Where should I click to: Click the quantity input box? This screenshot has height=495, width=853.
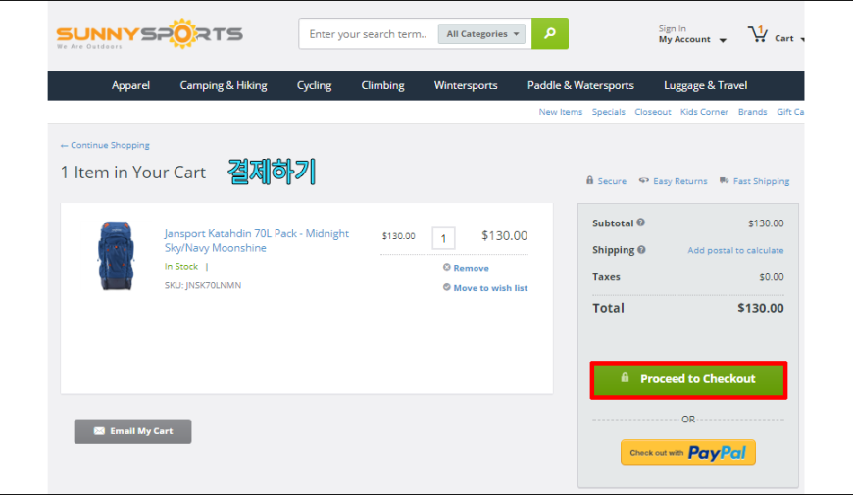point(443,238)
